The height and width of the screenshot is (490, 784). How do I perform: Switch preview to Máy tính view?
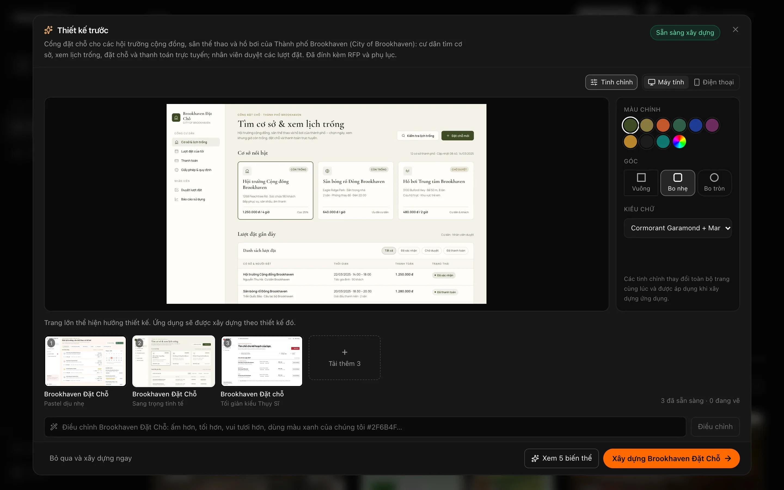[666, 82]
